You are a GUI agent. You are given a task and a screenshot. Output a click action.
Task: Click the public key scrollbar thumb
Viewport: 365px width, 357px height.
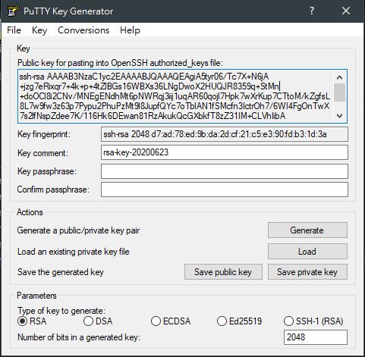[340, 92]
